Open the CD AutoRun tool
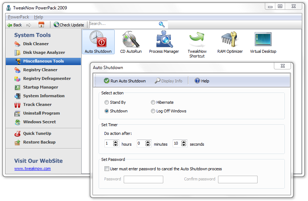The image size is (308, 201). click(131, 42)
